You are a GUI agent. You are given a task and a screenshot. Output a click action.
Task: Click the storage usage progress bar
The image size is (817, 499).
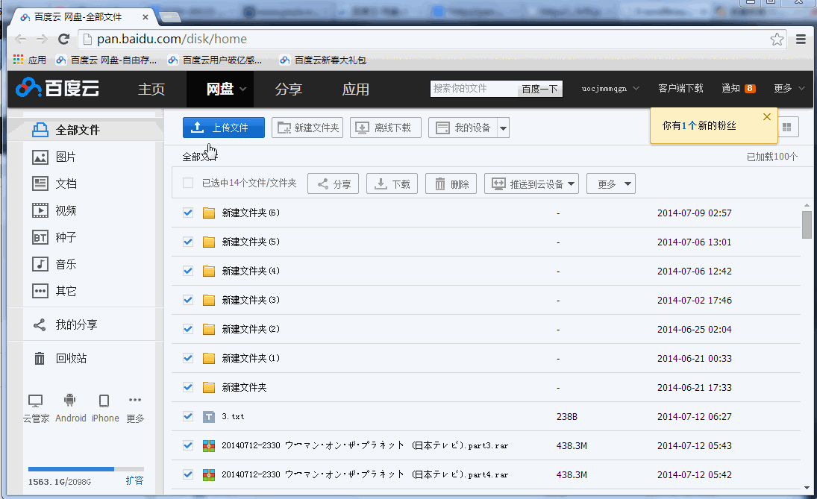[x=86, y=469]
